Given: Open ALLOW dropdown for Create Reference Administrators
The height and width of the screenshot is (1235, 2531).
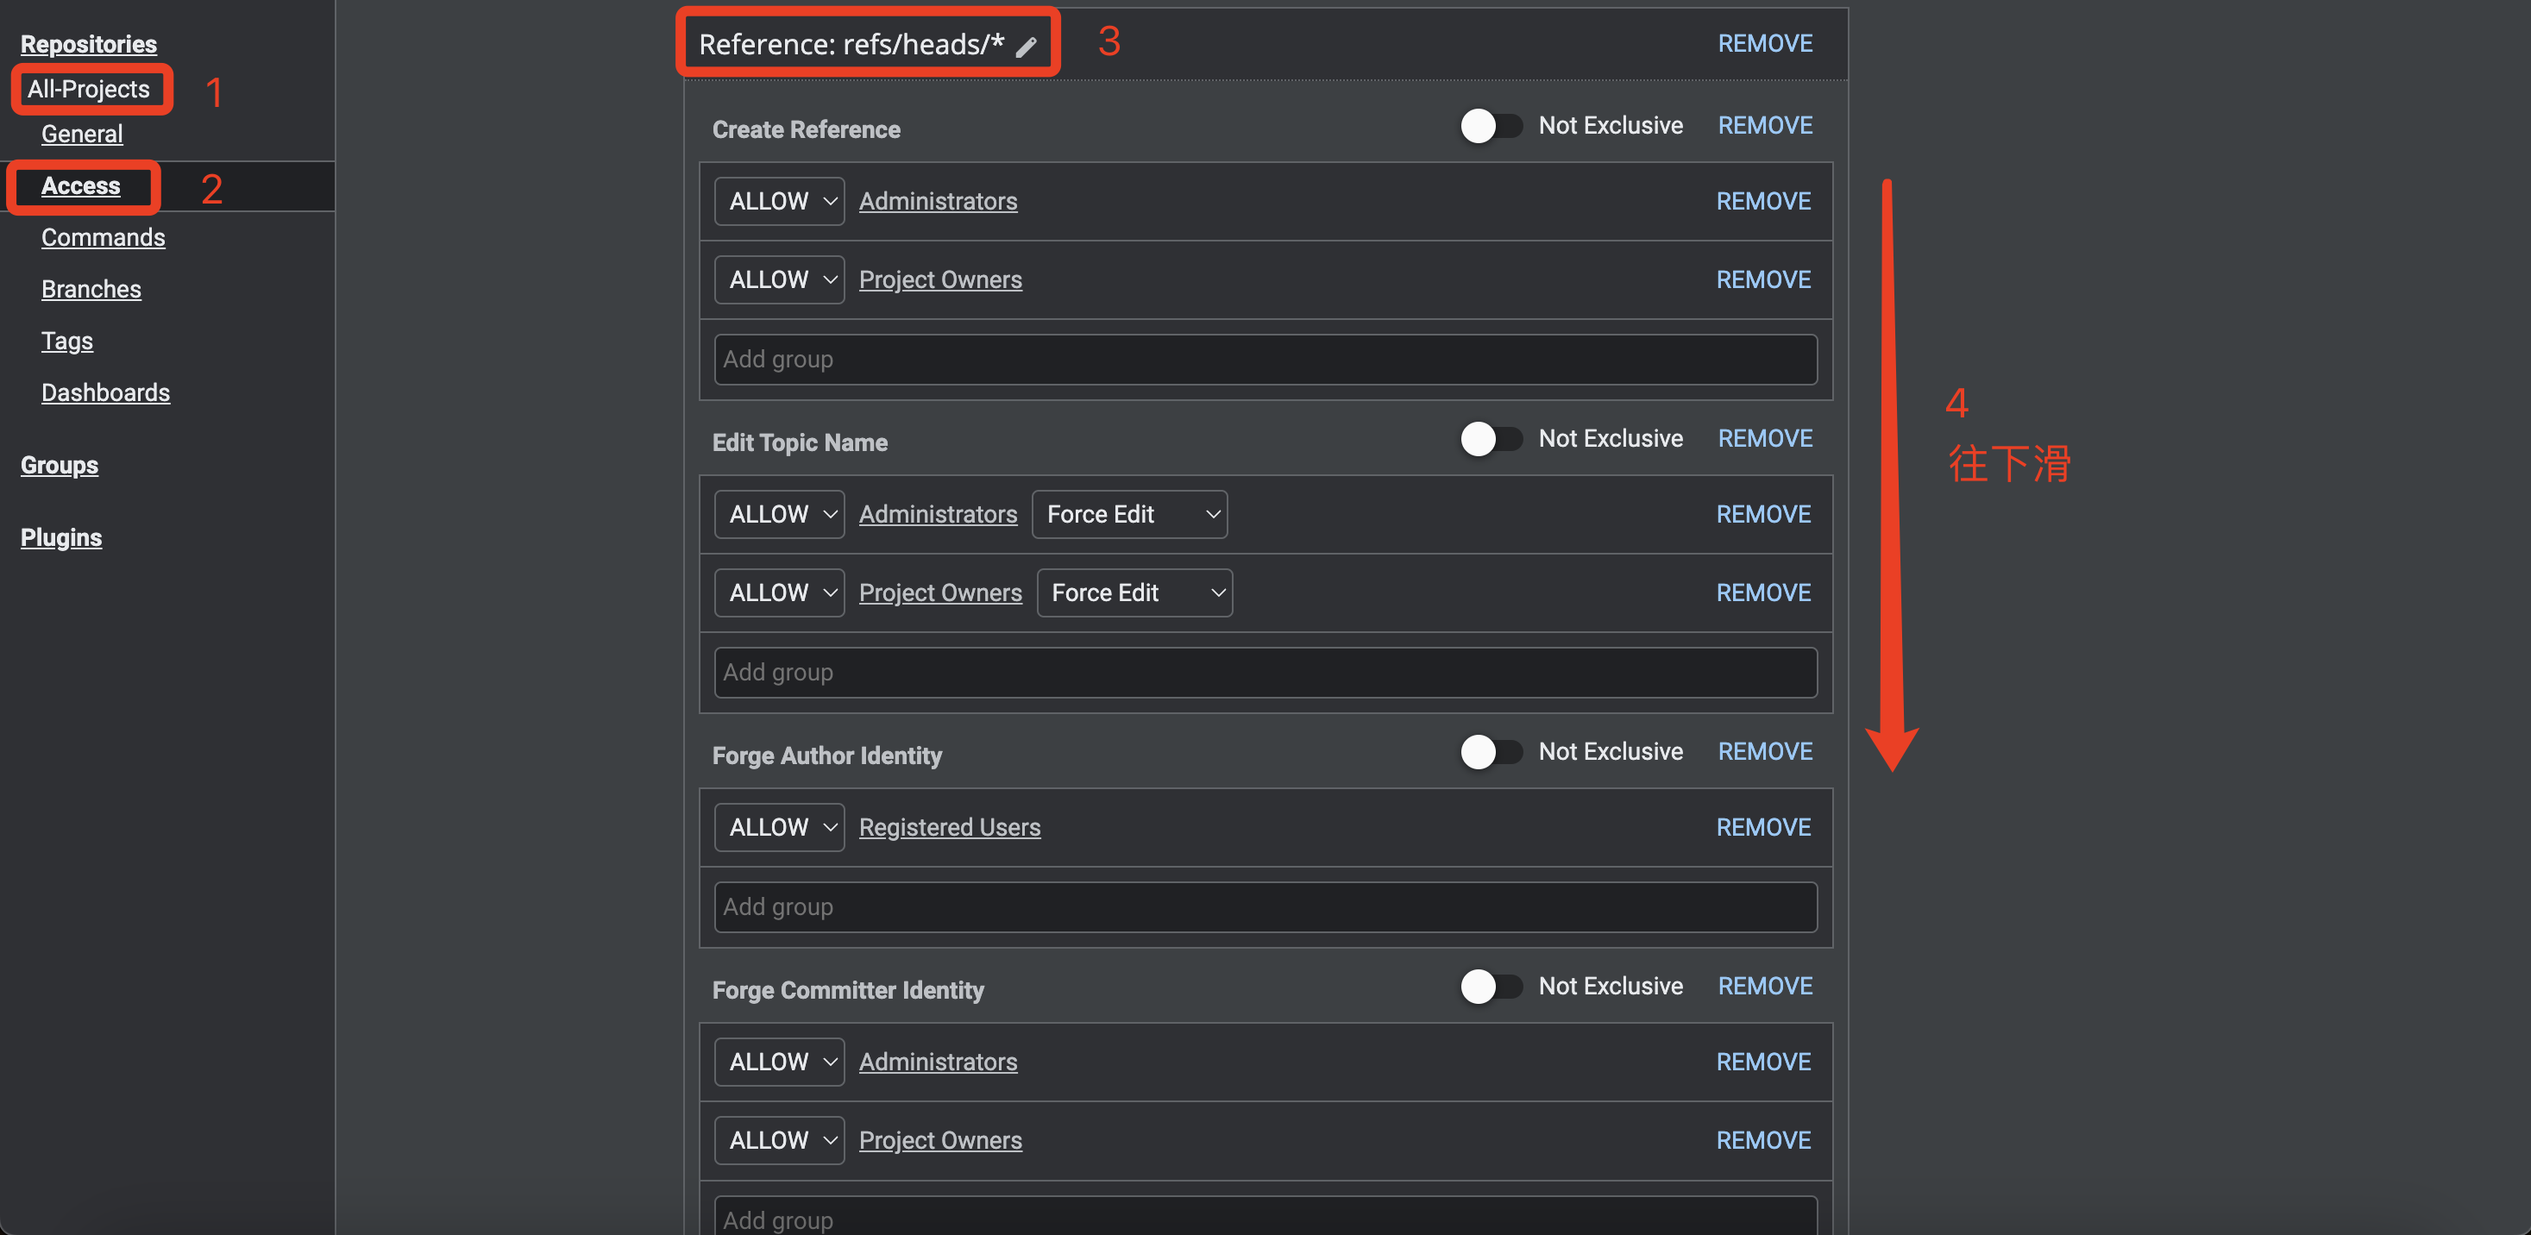Looking at the screenshot, I should click(x=780, y=202).
